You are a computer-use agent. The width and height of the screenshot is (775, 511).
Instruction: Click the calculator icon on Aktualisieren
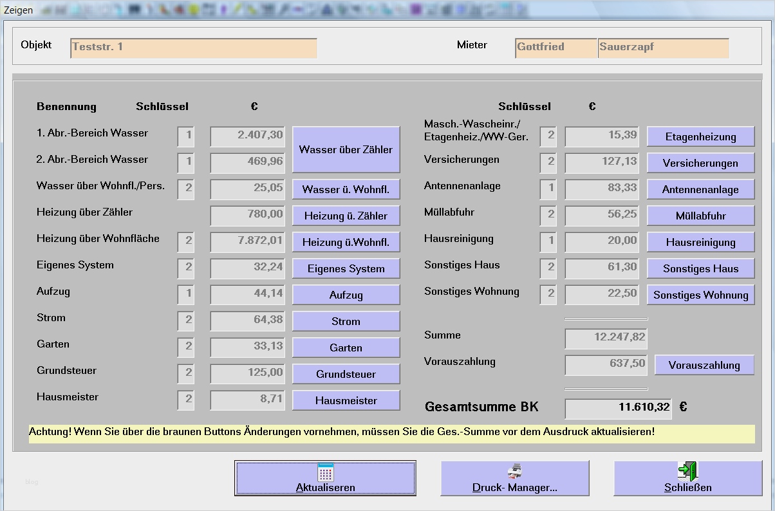click(x=325, y=472)
